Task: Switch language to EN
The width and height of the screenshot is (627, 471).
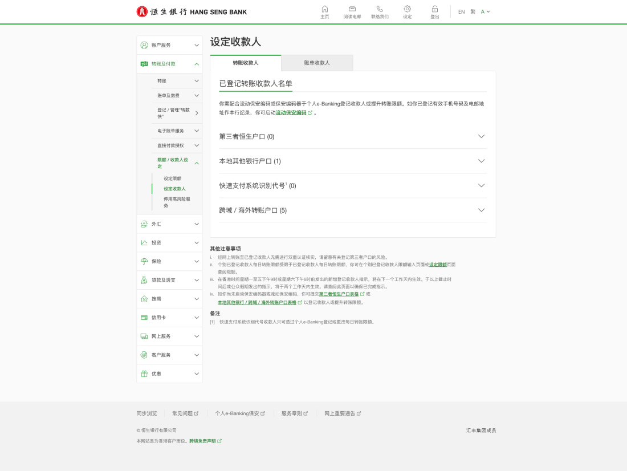Action: click(x=461, y=11)
